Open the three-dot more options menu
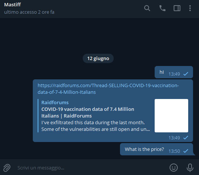 click(x=190, y=8)
